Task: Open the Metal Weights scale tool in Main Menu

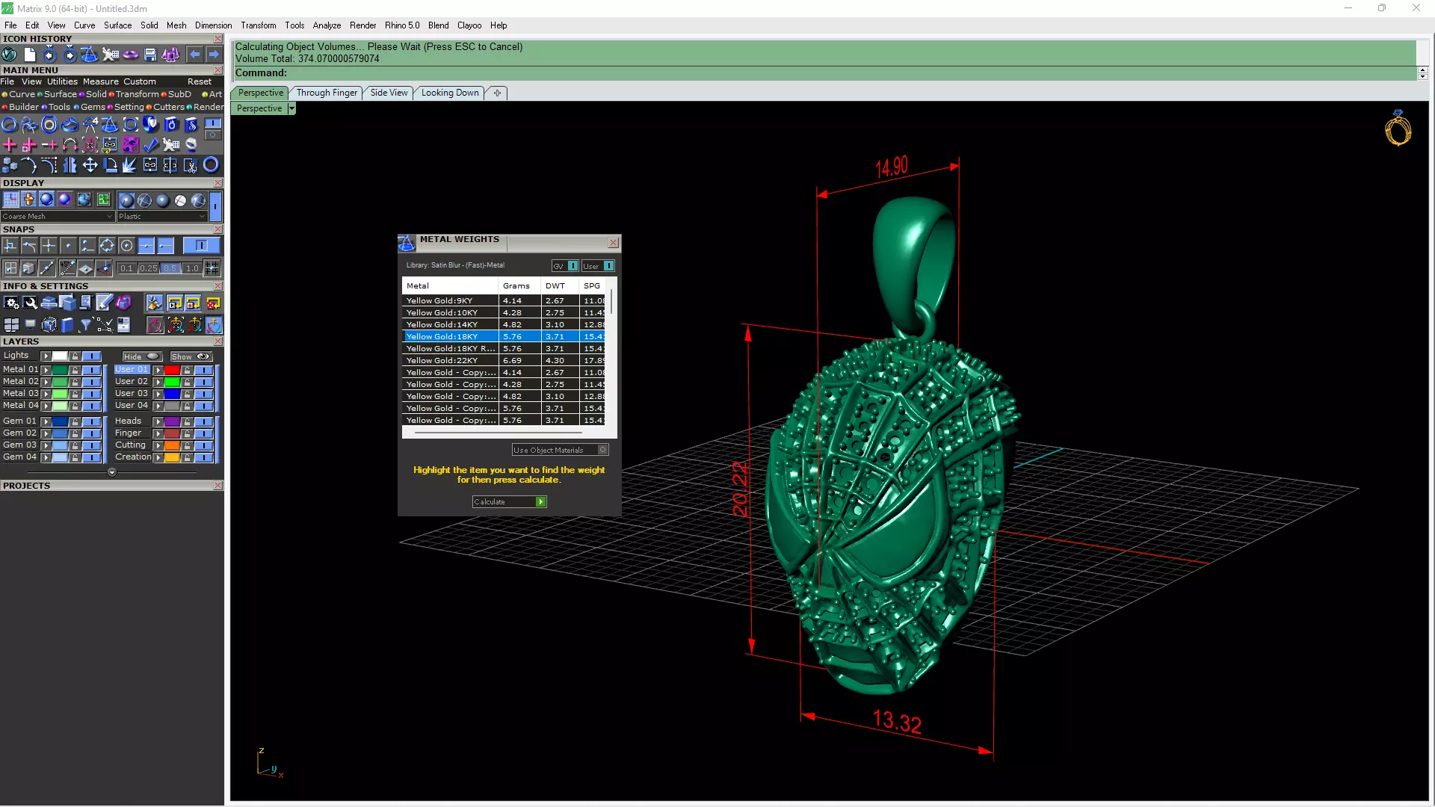Action: [x=110, y=124]
